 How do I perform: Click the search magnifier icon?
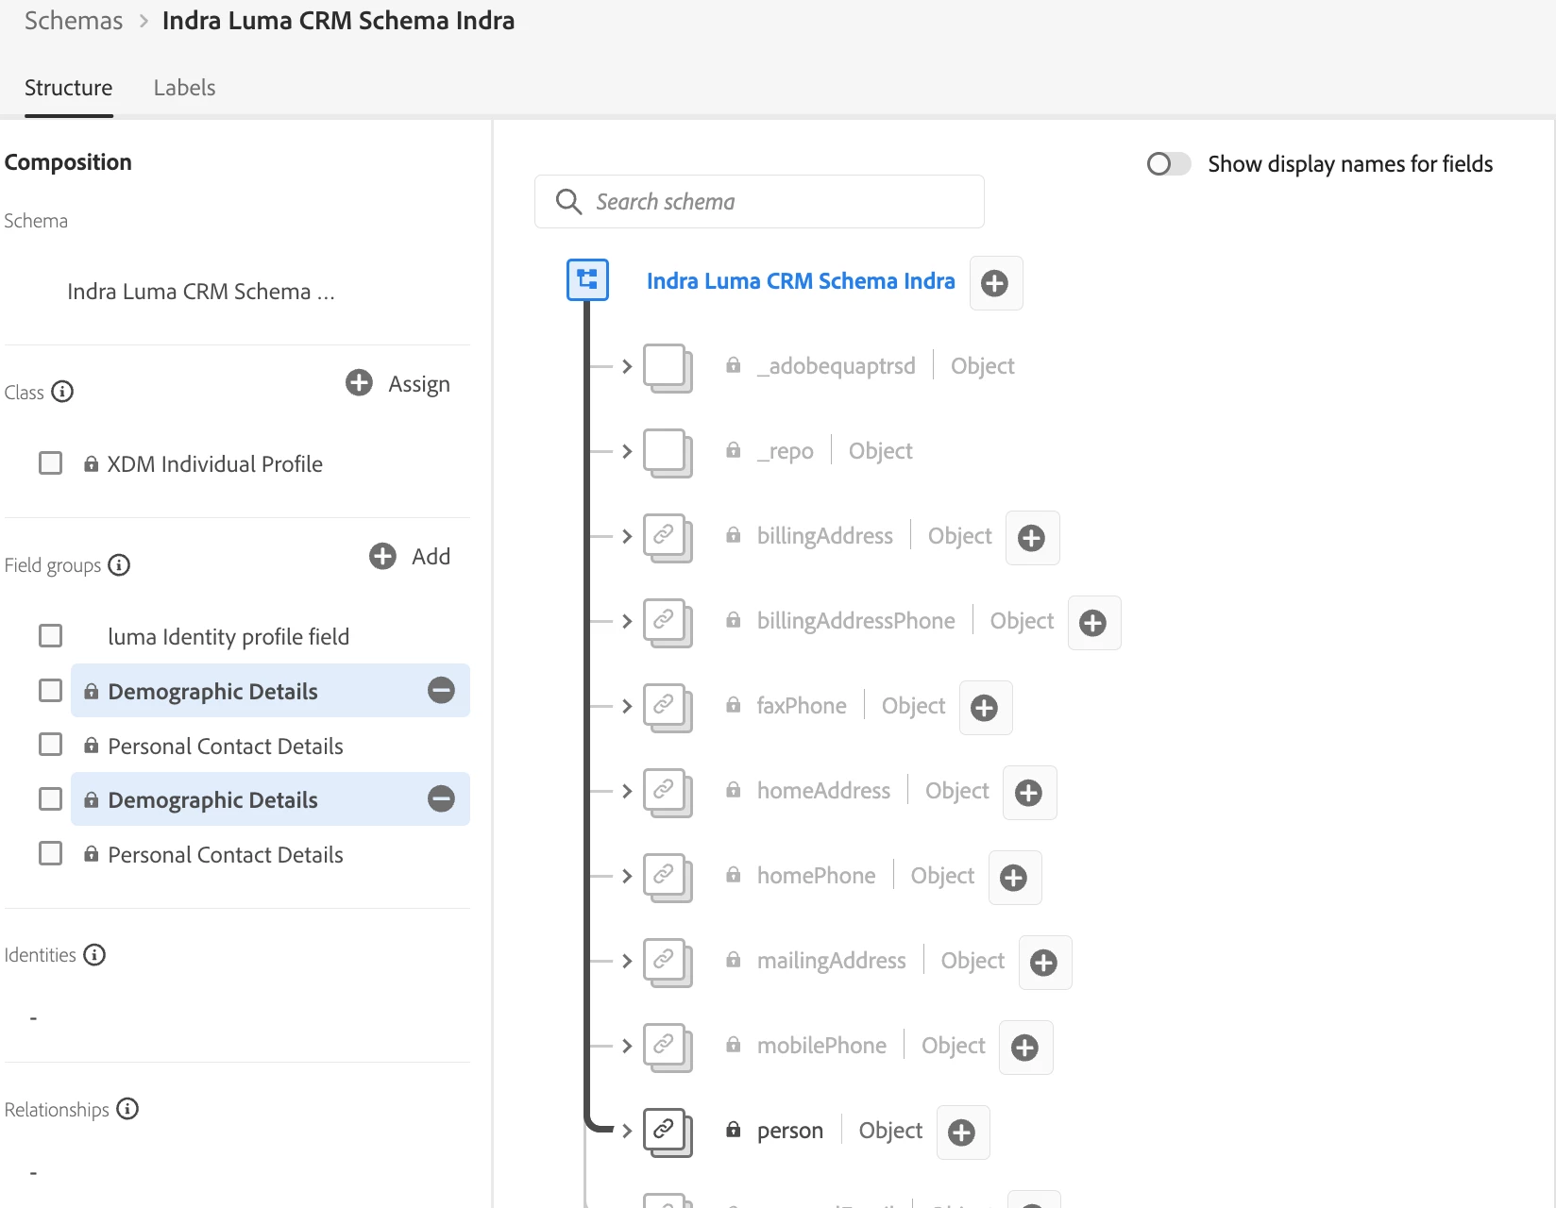point(568,201)
